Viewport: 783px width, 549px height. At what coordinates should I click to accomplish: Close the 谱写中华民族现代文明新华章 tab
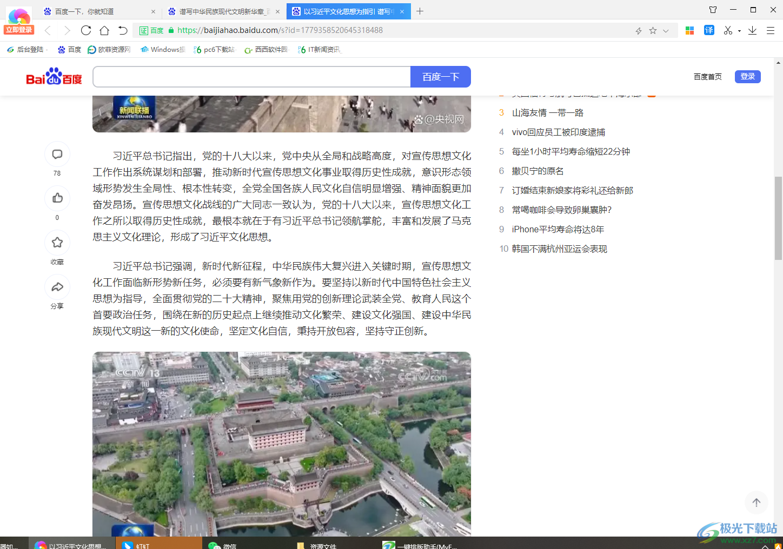click(277, 11)
